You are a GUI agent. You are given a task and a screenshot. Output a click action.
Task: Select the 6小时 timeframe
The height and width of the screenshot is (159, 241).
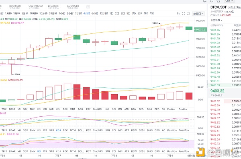click(95, 13)
